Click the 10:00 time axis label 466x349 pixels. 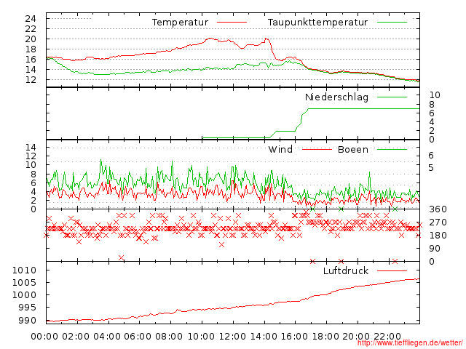(x=201, y=337)
